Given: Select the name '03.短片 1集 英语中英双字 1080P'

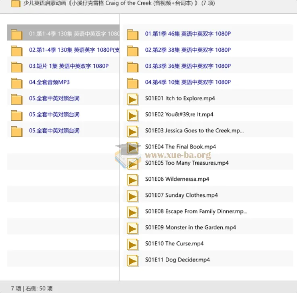Looking at the screenshot, I should [x=69, y=66].
